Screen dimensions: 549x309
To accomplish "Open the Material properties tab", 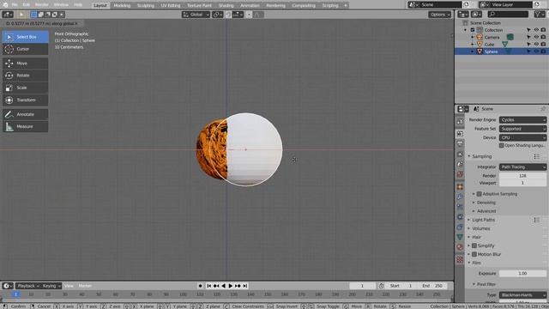I will coord(460,247).
